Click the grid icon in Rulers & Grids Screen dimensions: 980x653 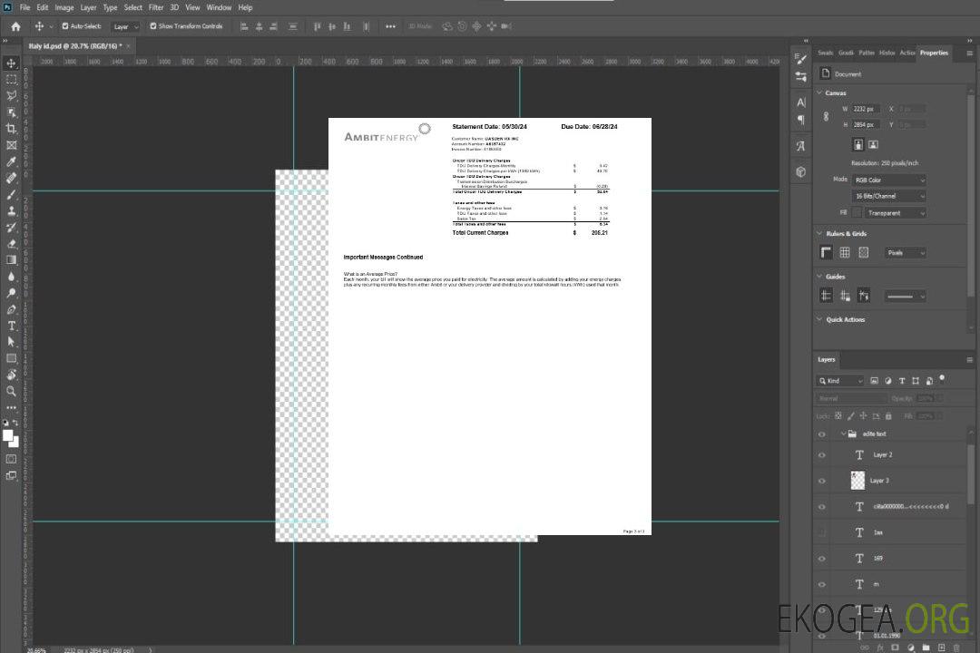coord(845,253)
